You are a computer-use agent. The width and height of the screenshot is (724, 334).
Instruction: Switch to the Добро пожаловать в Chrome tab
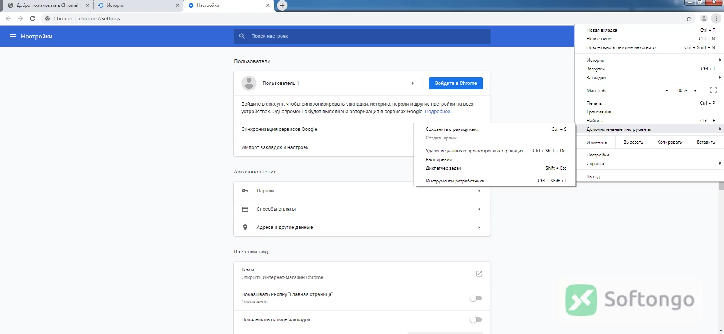48,5
